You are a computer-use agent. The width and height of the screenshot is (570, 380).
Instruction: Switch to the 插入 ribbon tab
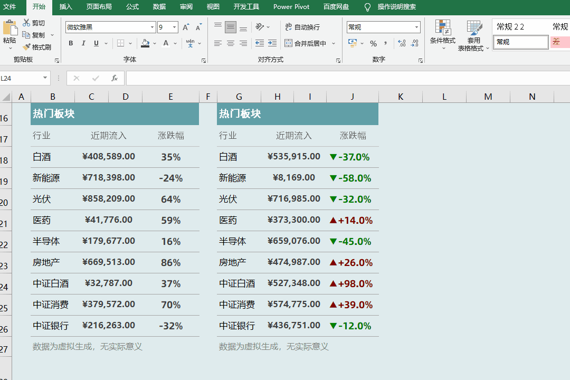66,7
